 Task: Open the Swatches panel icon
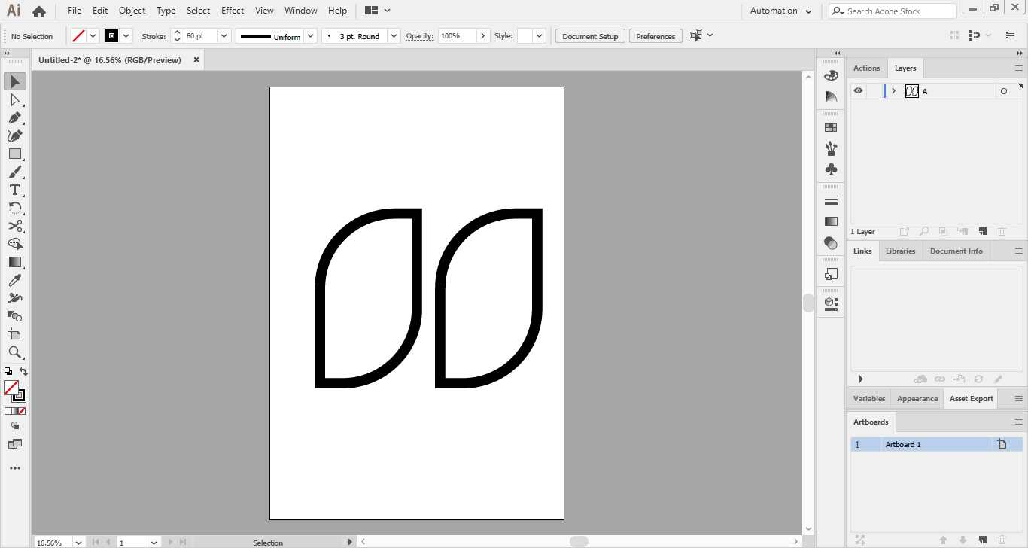coord(831,128)
